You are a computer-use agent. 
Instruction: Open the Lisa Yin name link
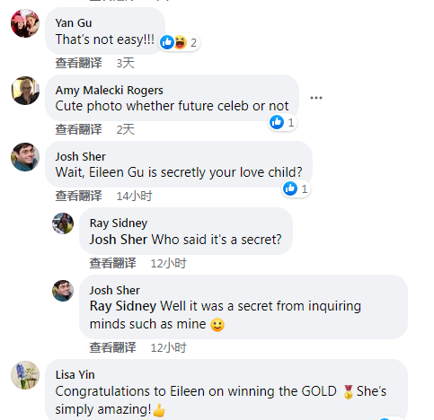[75, 375]
